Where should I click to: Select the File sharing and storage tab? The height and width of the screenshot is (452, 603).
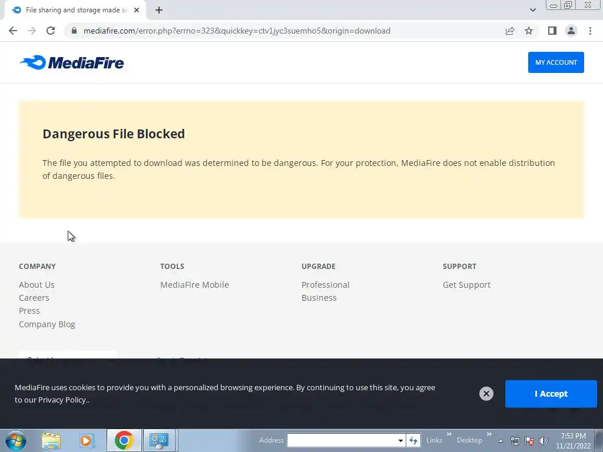click(x=75, y=10)
